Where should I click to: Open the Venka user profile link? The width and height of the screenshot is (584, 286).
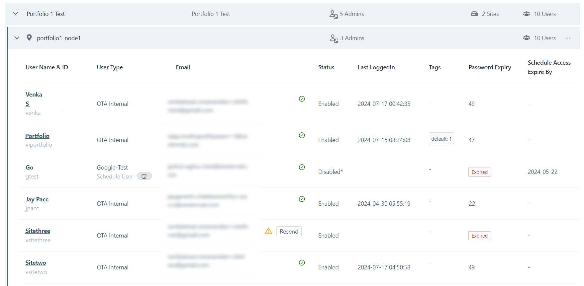coord(34,95)
